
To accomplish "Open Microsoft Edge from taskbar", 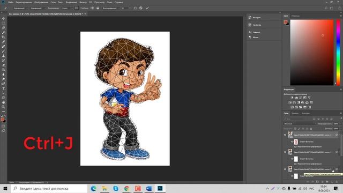I will pyautogui.click(x=93, y=188).
